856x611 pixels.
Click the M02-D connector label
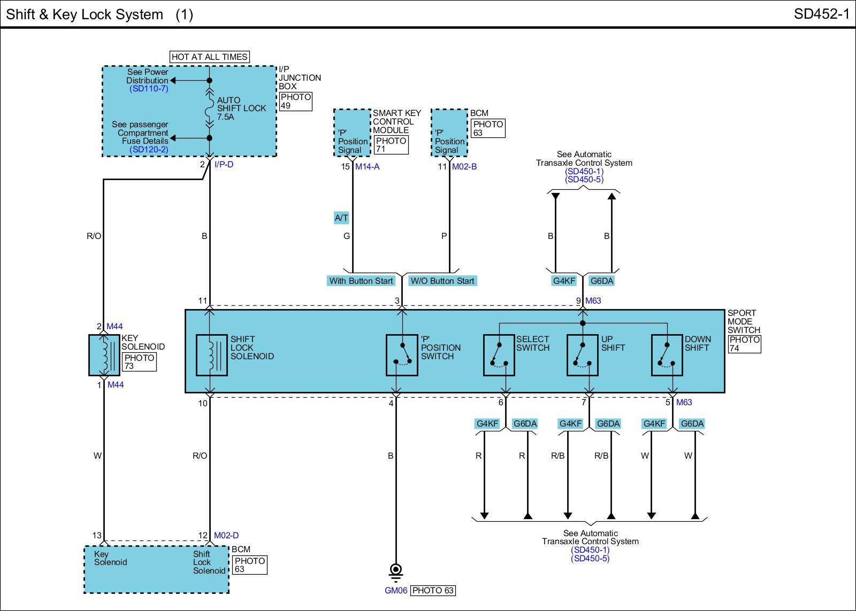click(x=226, y=536)
